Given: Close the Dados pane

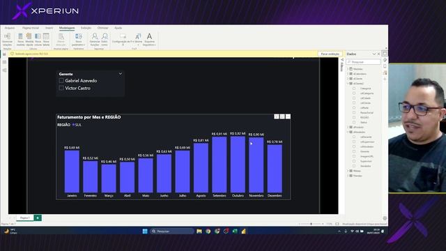Looking at the screenshot, I should (x=378, y=54).
